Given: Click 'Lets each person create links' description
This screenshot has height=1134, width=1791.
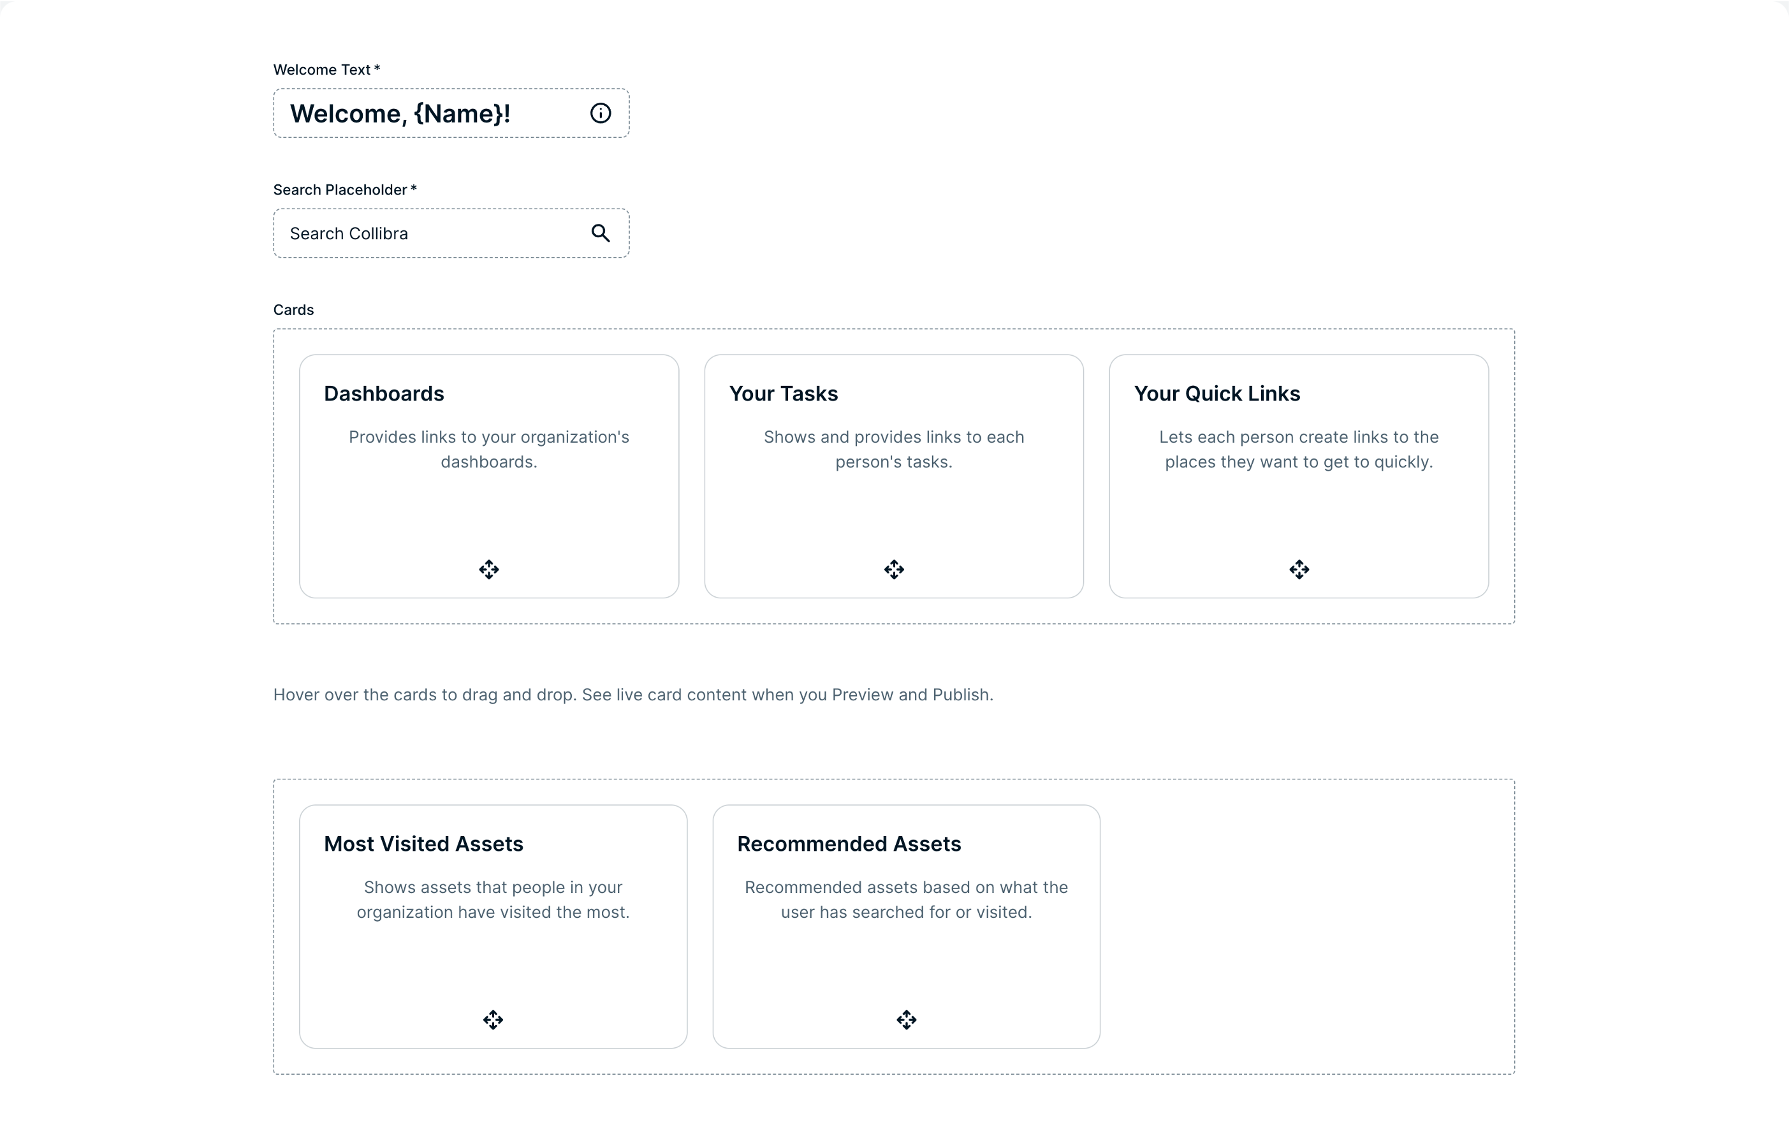Looking at the screenshot, I should pos(1299,449).
